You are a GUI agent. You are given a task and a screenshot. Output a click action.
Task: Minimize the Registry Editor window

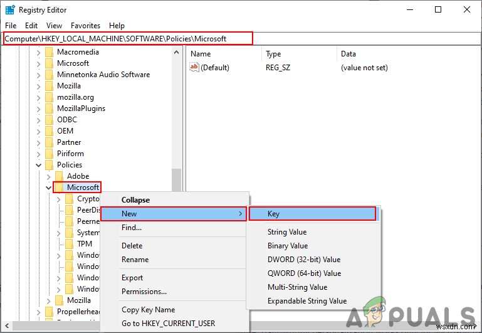[x=410, y=9]
